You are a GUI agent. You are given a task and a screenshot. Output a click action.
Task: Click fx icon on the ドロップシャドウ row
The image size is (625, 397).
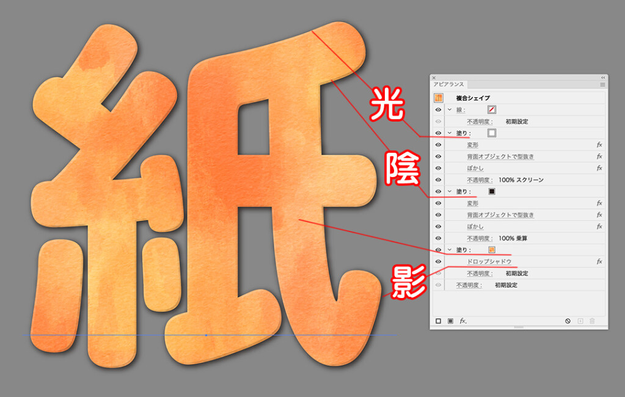tap(599, 261)
